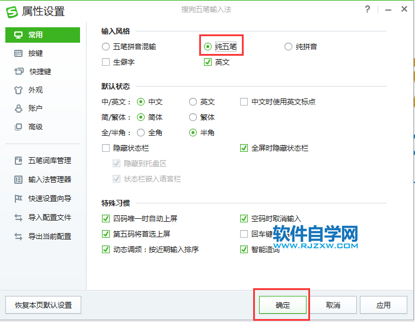Viewport: 415px width, 322px height.
Task: Enable 中文时使用英文标点 checkbox
Action: pos(244,102)
